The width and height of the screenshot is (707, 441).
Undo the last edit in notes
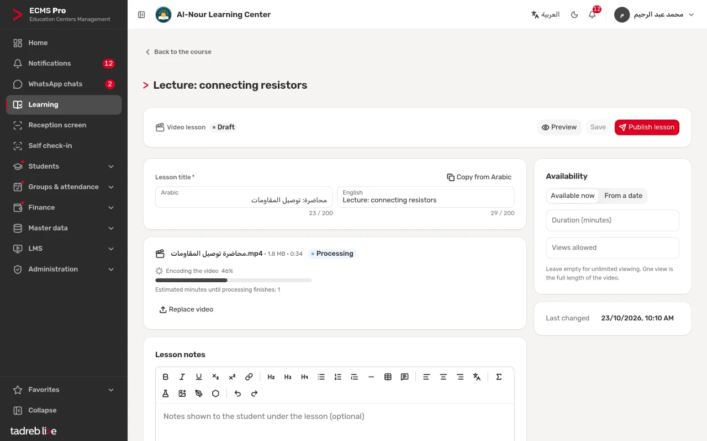point(238,394)
